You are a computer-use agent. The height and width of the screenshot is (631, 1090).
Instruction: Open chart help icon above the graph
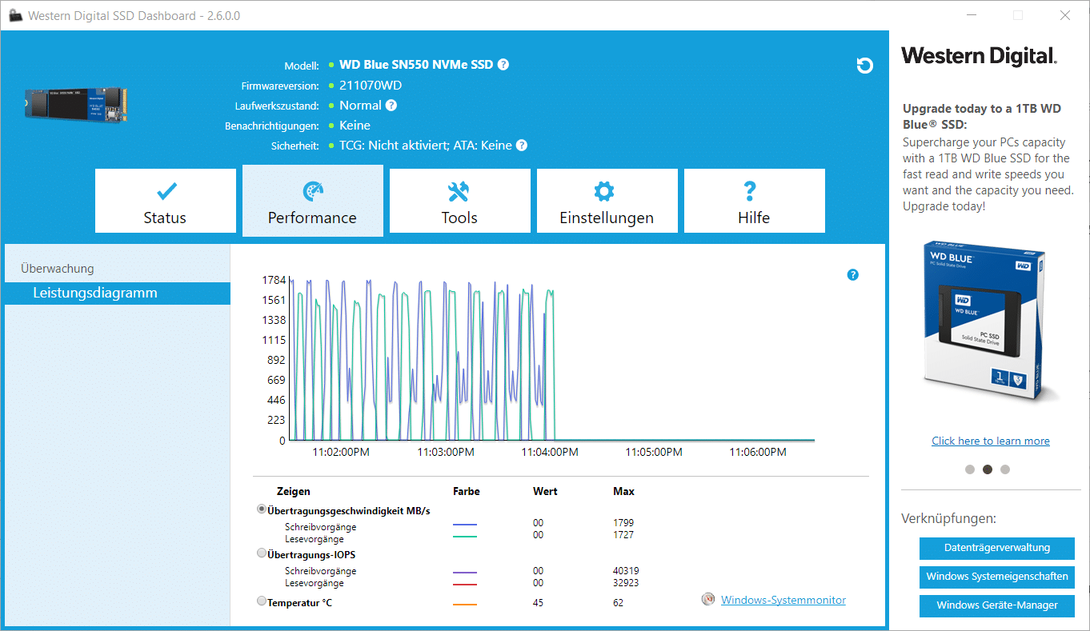tap(852, 275)
